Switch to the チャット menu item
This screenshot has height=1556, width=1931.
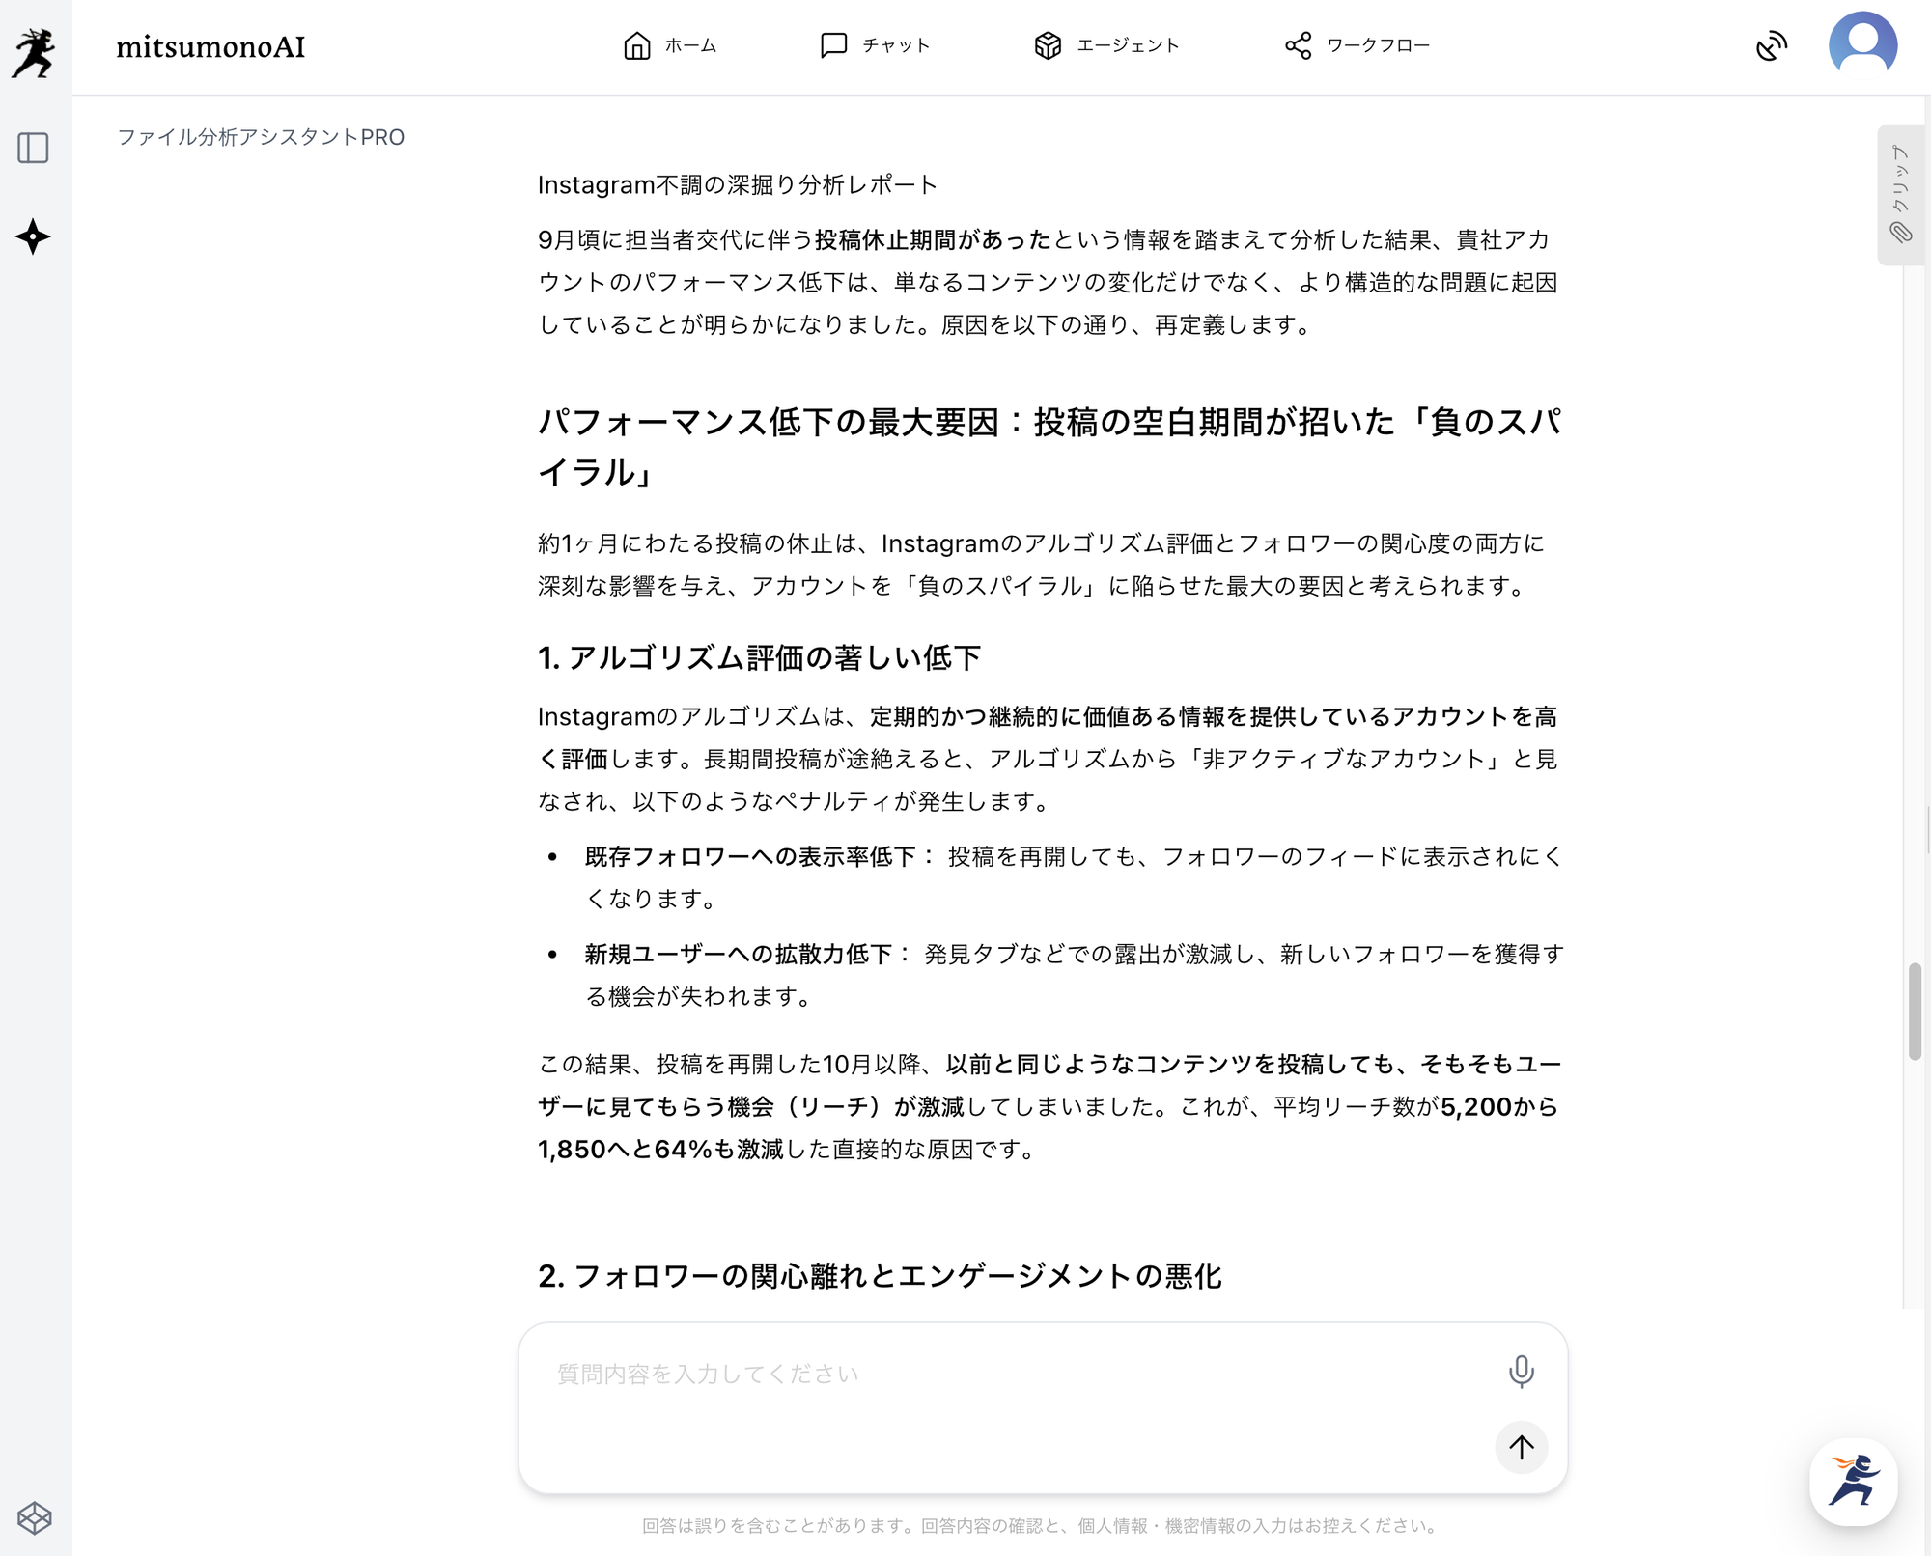(875, 45)
